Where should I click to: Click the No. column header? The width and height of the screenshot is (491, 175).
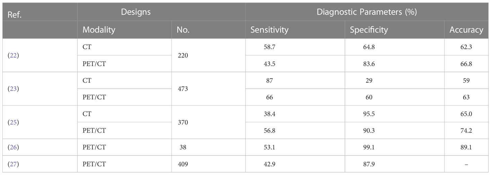click(183, 30)
